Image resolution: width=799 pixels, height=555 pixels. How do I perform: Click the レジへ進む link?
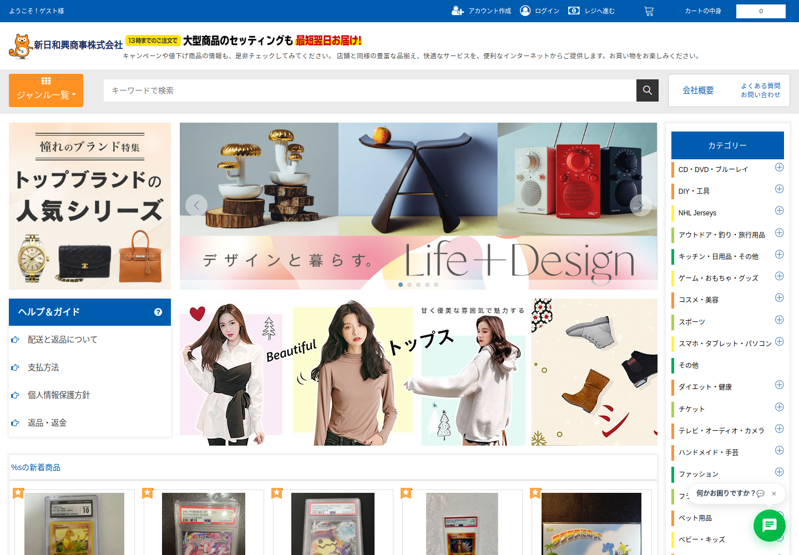[600, 11]
